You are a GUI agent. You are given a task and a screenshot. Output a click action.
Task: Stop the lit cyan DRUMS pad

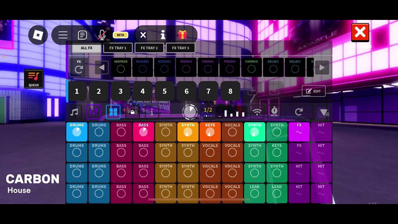[x=77, y=132]
